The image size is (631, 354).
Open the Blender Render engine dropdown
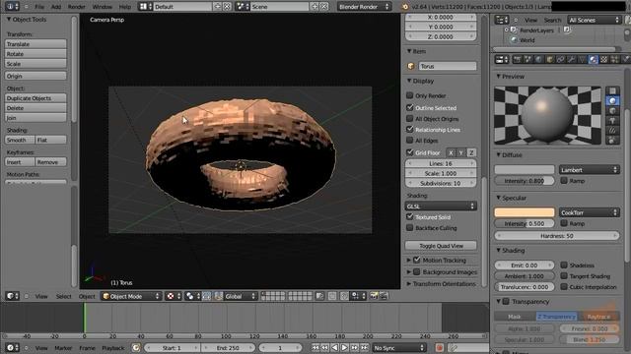click(x=364, y=7)
